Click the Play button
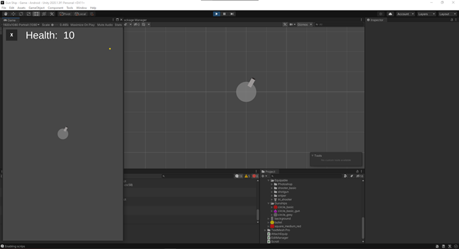459x249 pixels. coord(217,14)
